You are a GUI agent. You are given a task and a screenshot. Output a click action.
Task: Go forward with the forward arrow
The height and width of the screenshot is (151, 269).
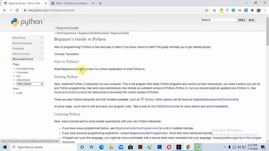[x=11, y=10]
